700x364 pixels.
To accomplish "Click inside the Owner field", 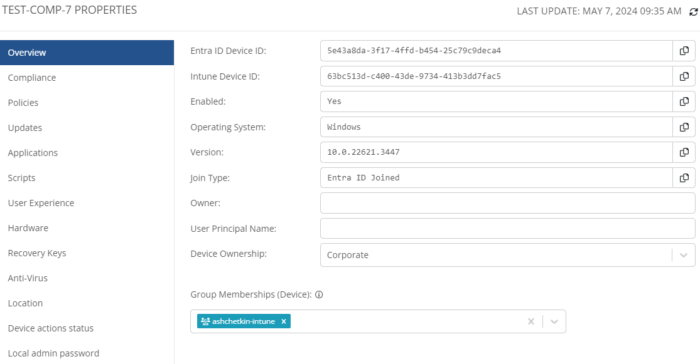I will pyautogui.click(x=508, y=203).
